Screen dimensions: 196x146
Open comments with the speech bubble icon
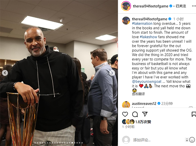(135, 114)
